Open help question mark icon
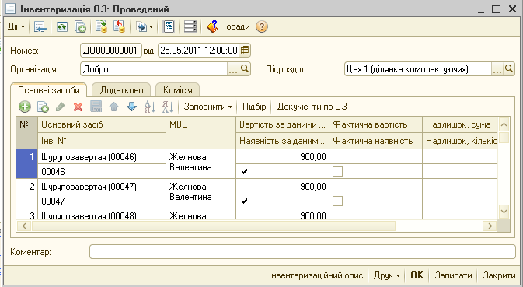Viewport: 523px width, 287px height. pos(262,26)
